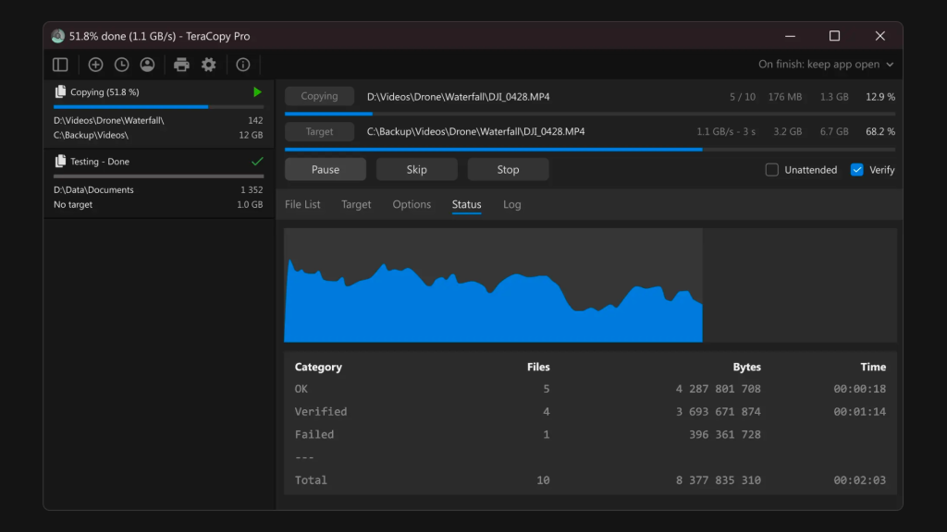Uncheck the Verify checkbox
947x532 pixels.
857,170
